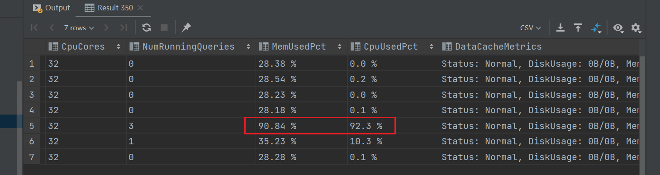Jump to last page of results
This screenshot has width=660, height=175.
(x=123, y=28)
